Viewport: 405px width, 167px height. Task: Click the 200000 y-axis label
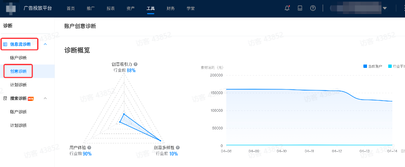click(x=217, y=75)
